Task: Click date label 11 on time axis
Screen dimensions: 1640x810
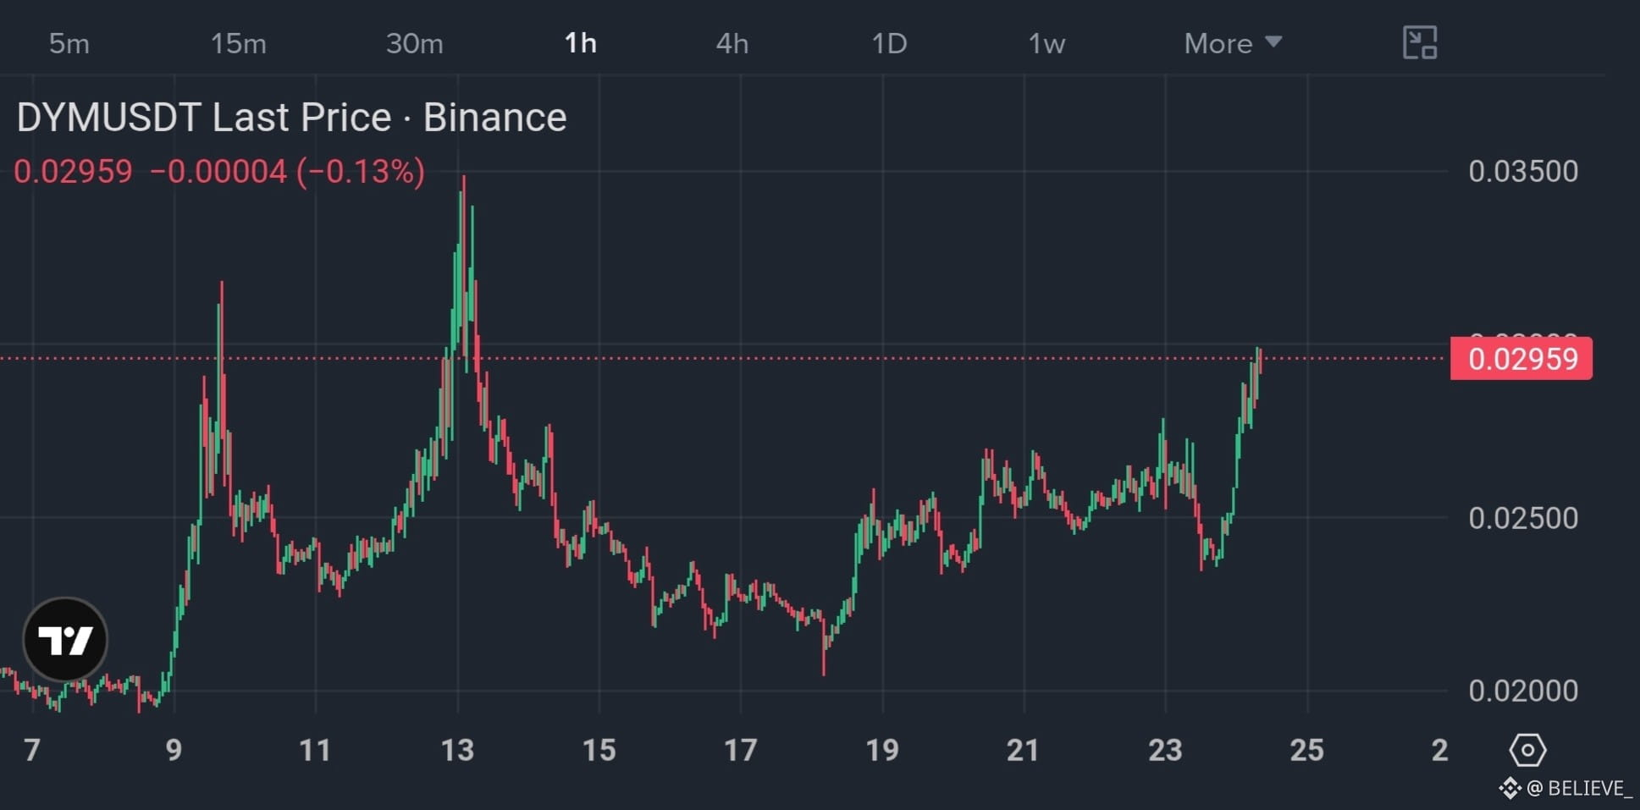Action: [x=315, y=750]
